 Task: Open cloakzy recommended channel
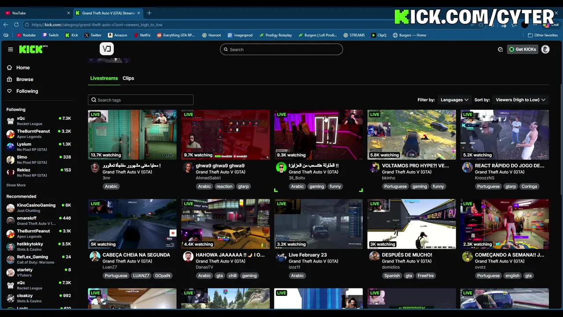[x=39, y=298]
